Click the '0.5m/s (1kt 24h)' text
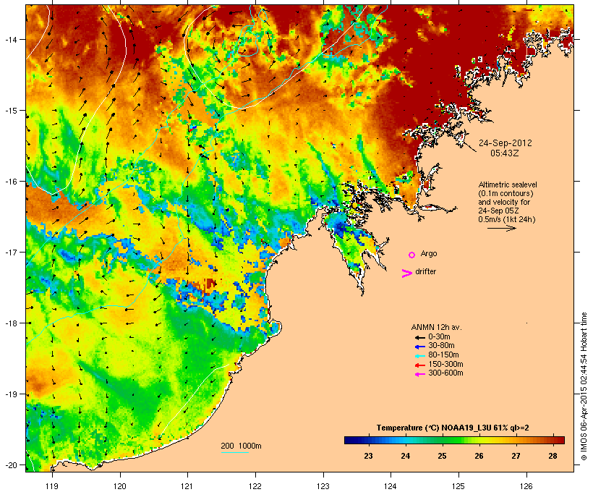 click(507, 219)
